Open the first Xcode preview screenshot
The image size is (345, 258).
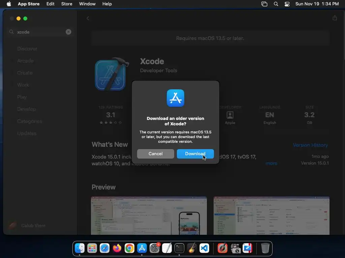coord(149,216)
